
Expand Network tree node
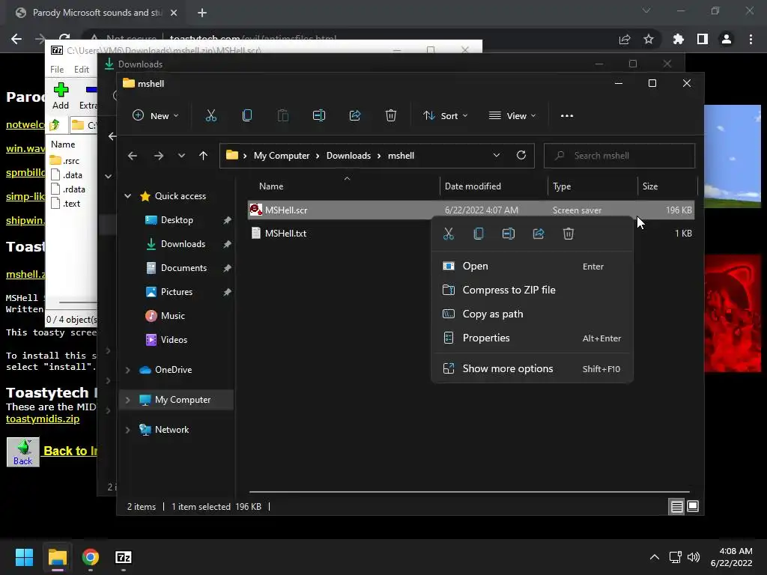(127, 430)
